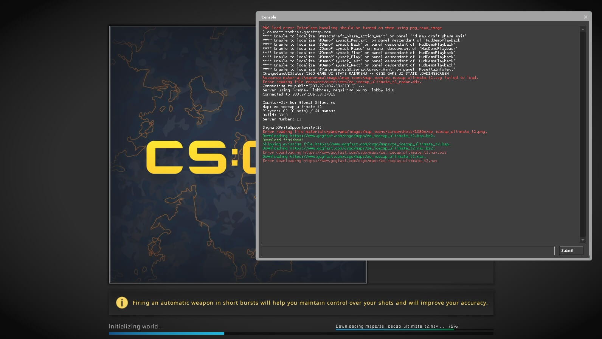The image size is (602, 339).
Task: Click the last red 'Error downloading' .nav line
Action: pyautogui.click(x=350, y=161)
